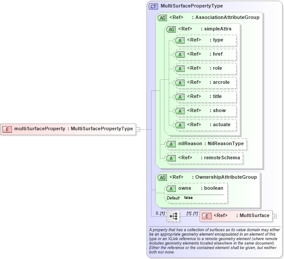Collapse the multiSurfaceProperty element node
The image size is (284, 259).
point(138,129)
